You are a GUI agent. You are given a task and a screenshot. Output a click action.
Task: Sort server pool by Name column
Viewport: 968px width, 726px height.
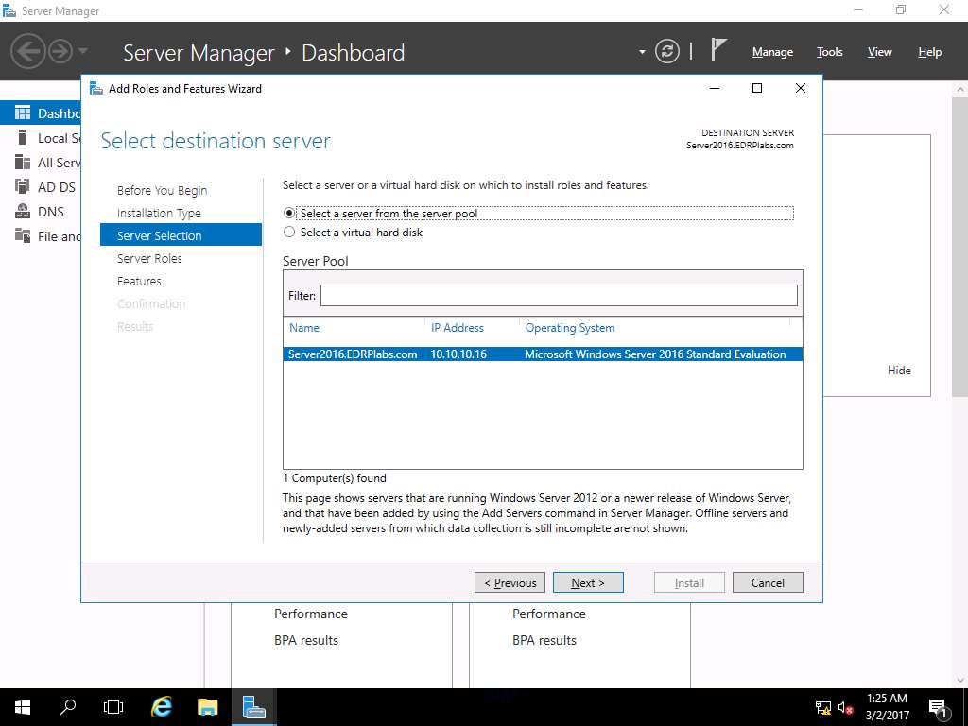[304, 328]
